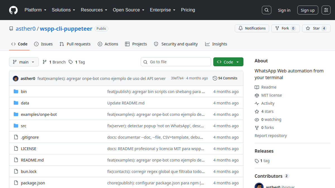Viewport: 335px width, 188px height.
Task: Open 0 watching link in sidebar
Action: [268, 119]
